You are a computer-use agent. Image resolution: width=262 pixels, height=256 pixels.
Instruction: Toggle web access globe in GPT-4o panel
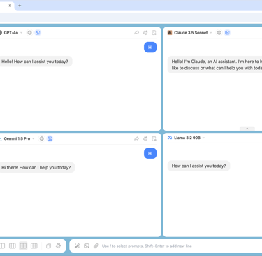pos(29,33)
